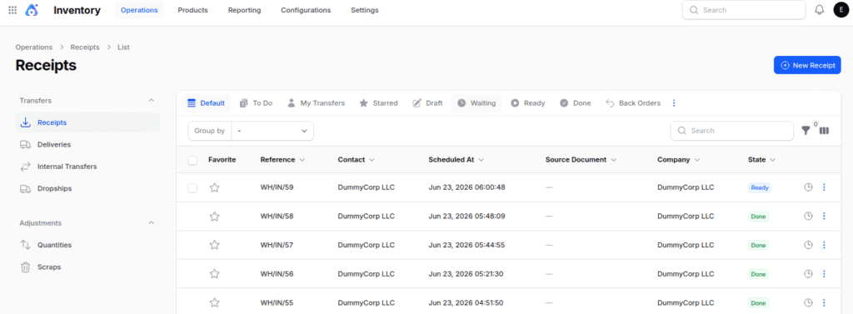Select the select-all checkbox in header

192,160
